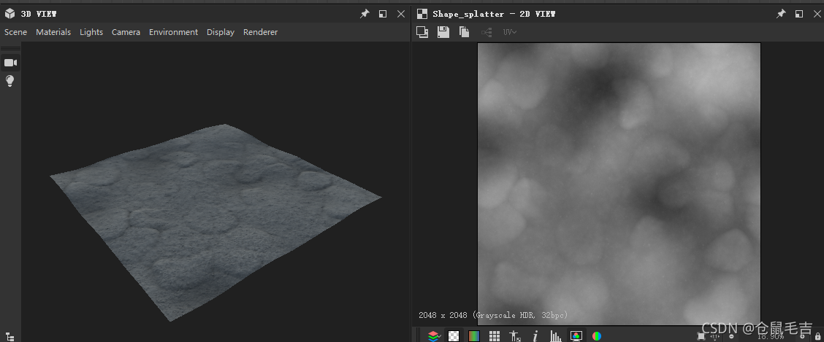Open the Display menu

pyautogui.click(x=220, y=32)
